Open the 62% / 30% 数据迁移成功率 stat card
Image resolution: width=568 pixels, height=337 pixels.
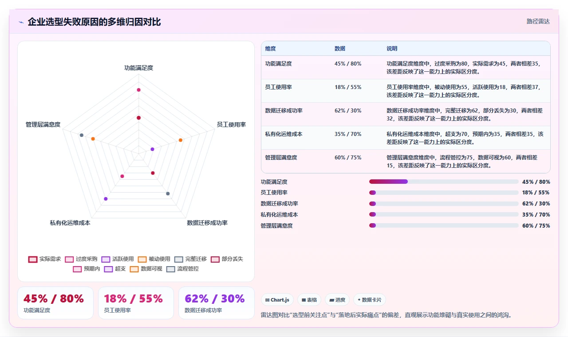[217, 303]
